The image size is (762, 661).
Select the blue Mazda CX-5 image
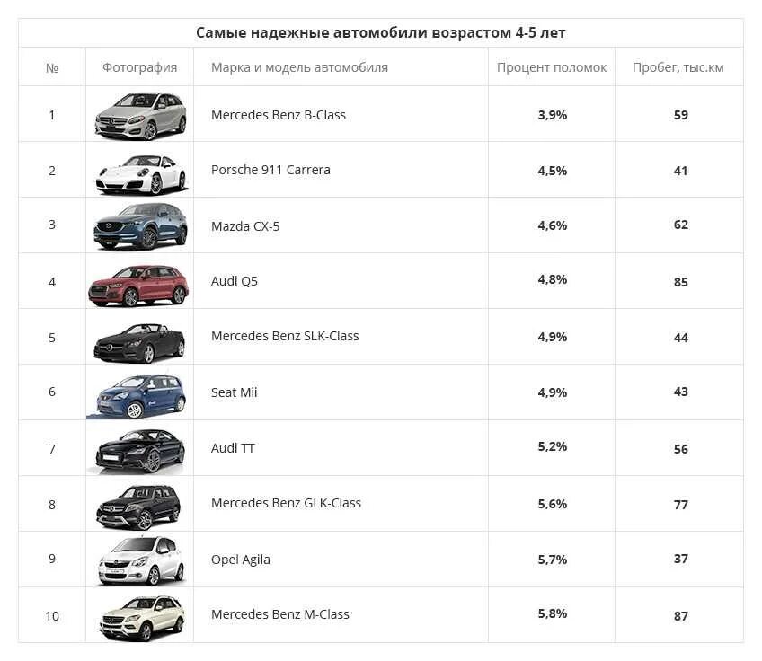click(x=140, y=226)
